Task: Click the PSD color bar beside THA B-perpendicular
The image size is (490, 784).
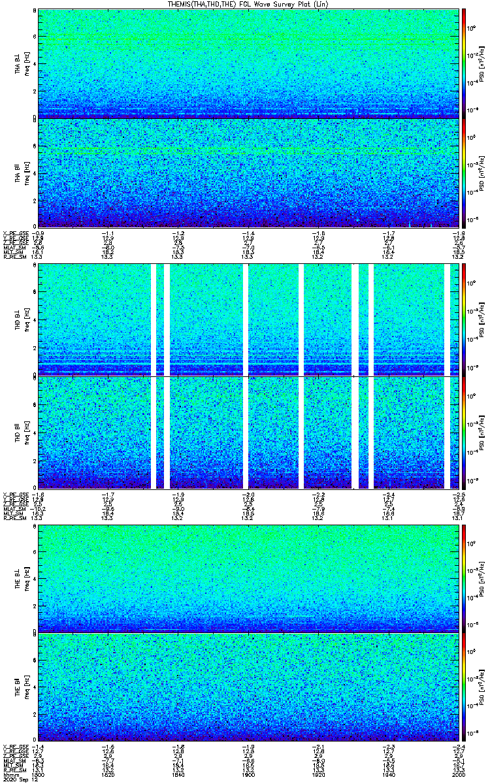Action: coord(464,63)
